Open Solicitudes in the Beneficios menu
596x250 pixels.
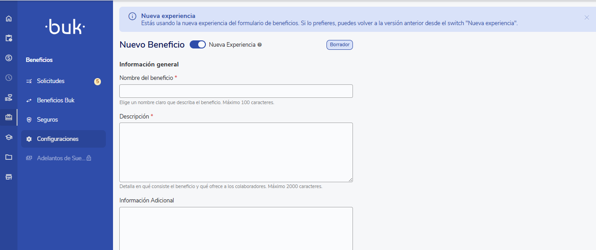click(x=51, y=81)
